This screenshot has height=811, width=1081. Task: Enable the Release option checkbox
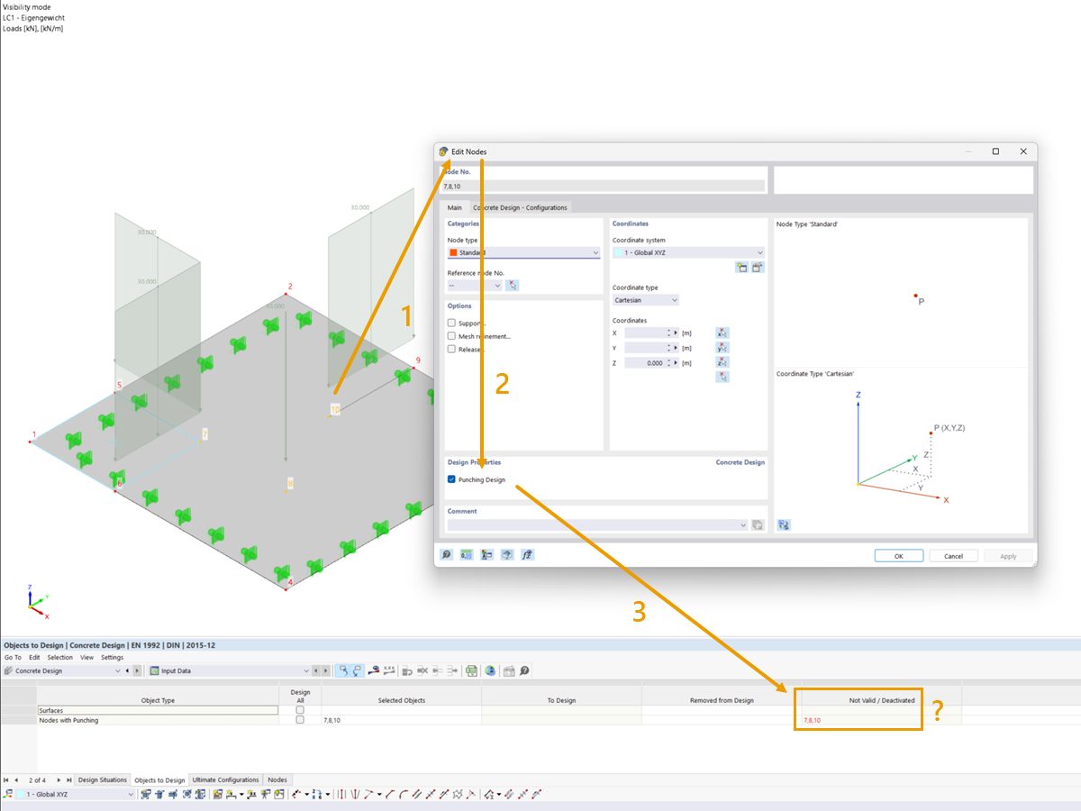[451, 349]
